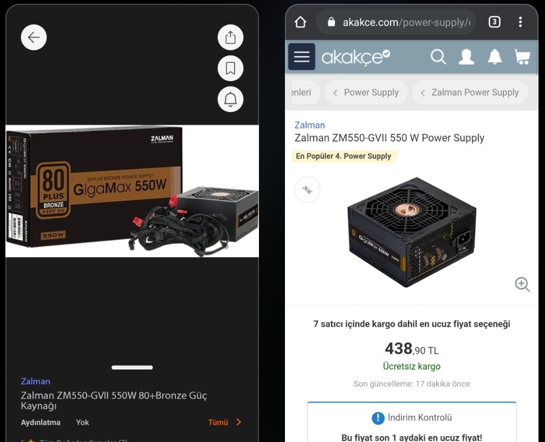Tap the back arrow button
Viewport: 545px width, 442px height.
pos(34,37)
